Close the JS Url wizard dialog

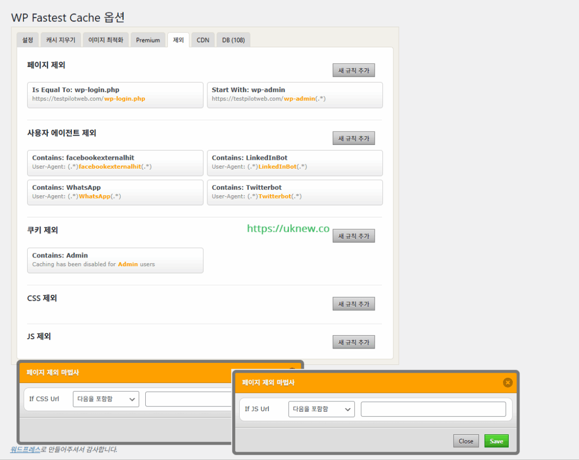coord(466,441)
